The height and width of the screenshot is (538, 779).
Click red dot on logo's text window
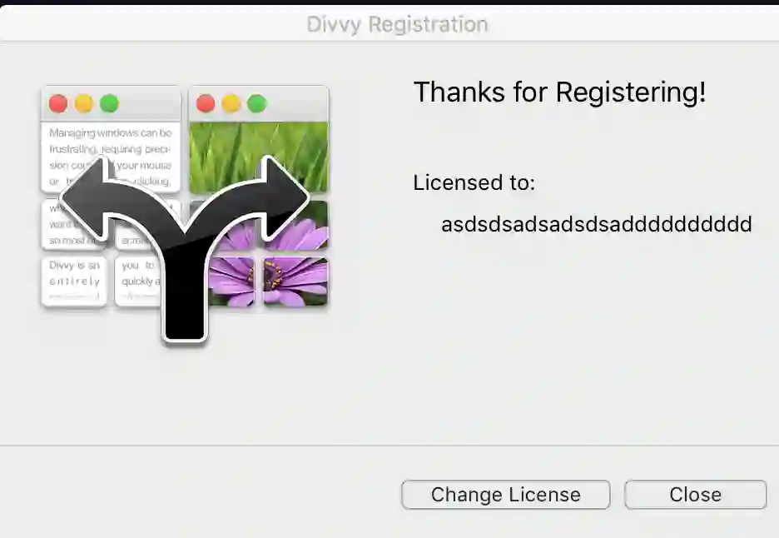[x=58, y=104]
